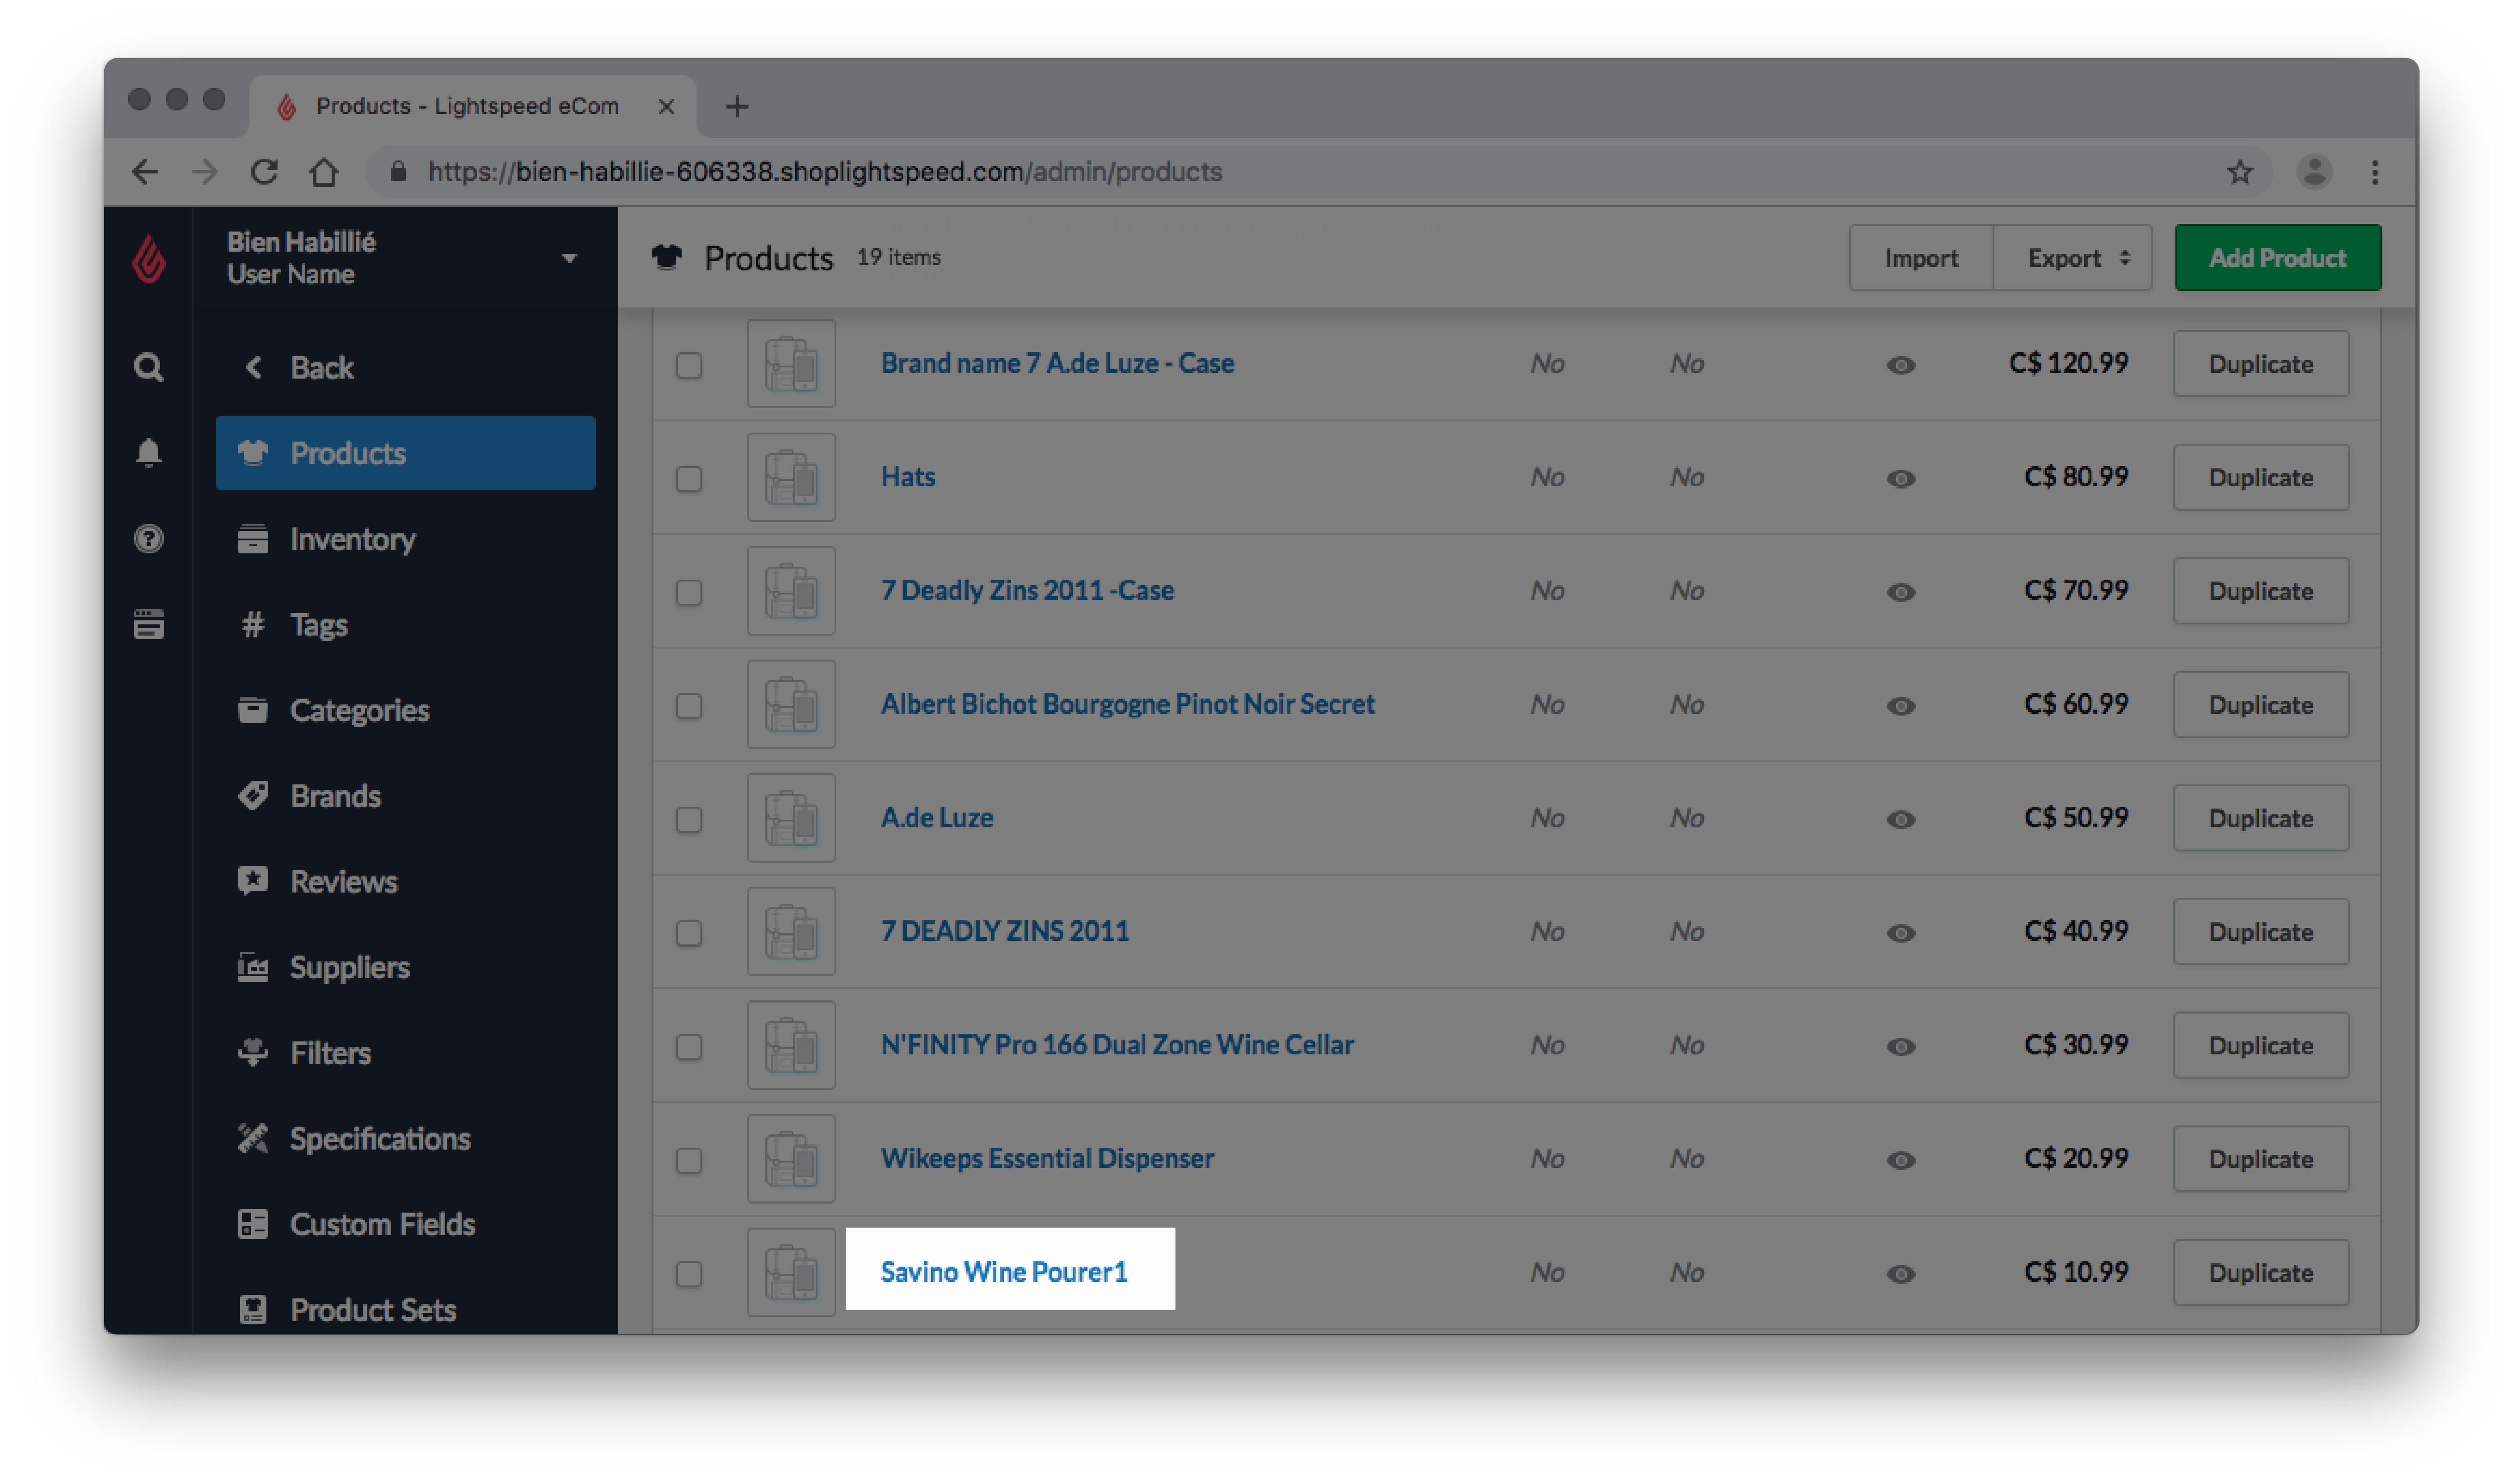Open the browser profile avatar icon
The width and height of the screenshot is (2520, 1483).
pos(2314,172)
